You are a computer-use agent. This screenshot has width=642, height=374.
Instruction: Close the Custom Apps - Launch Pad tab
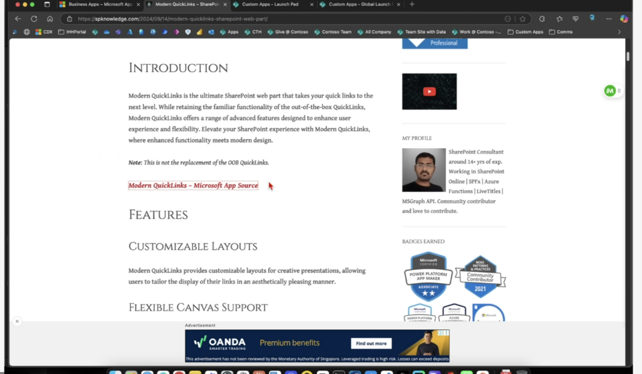point(312,4)
